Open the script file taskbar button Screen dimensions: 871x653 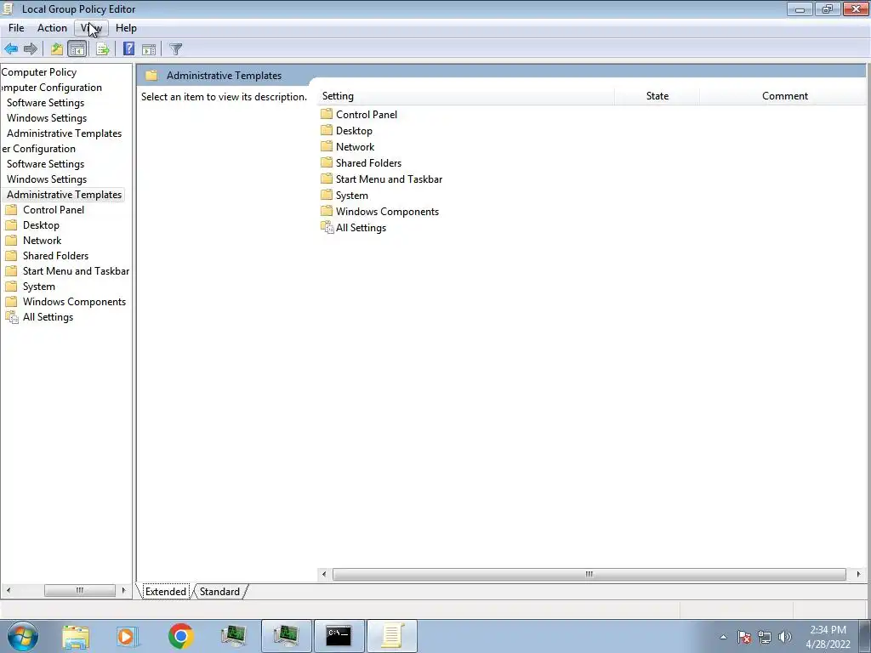[x=391, y=636]
